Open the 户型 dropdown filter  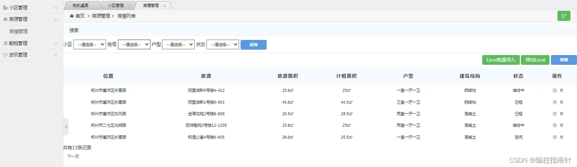coord(178,45)
